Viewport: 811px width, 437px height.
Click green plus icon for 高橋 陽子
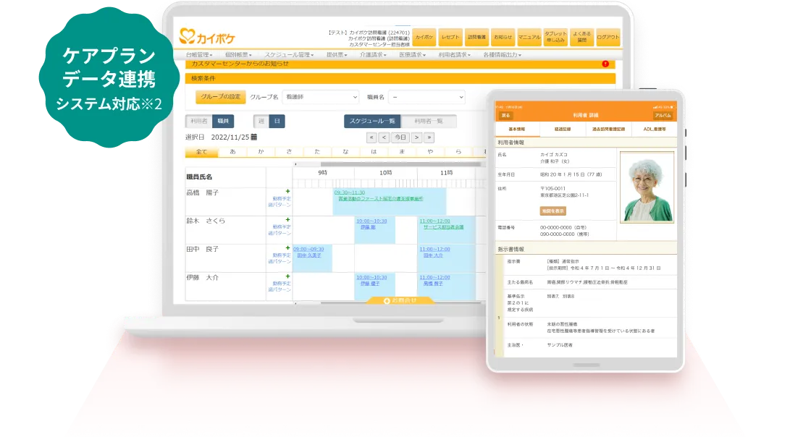pos(287,192)
